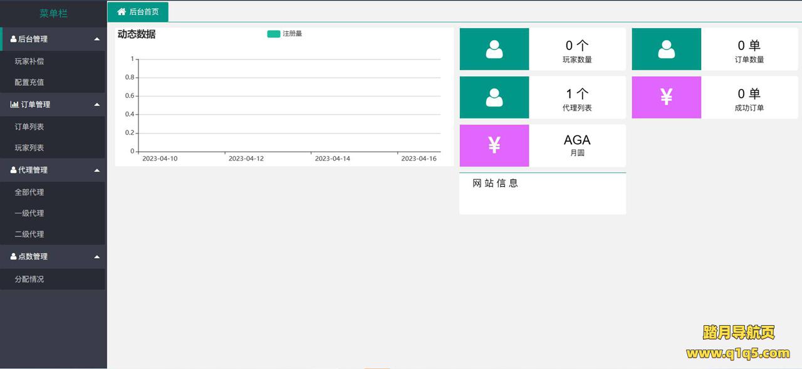The height and width of the screenshot is (369, 802).
Task: Click the yen icon on AGA card
Action: [x=494, y=145]
